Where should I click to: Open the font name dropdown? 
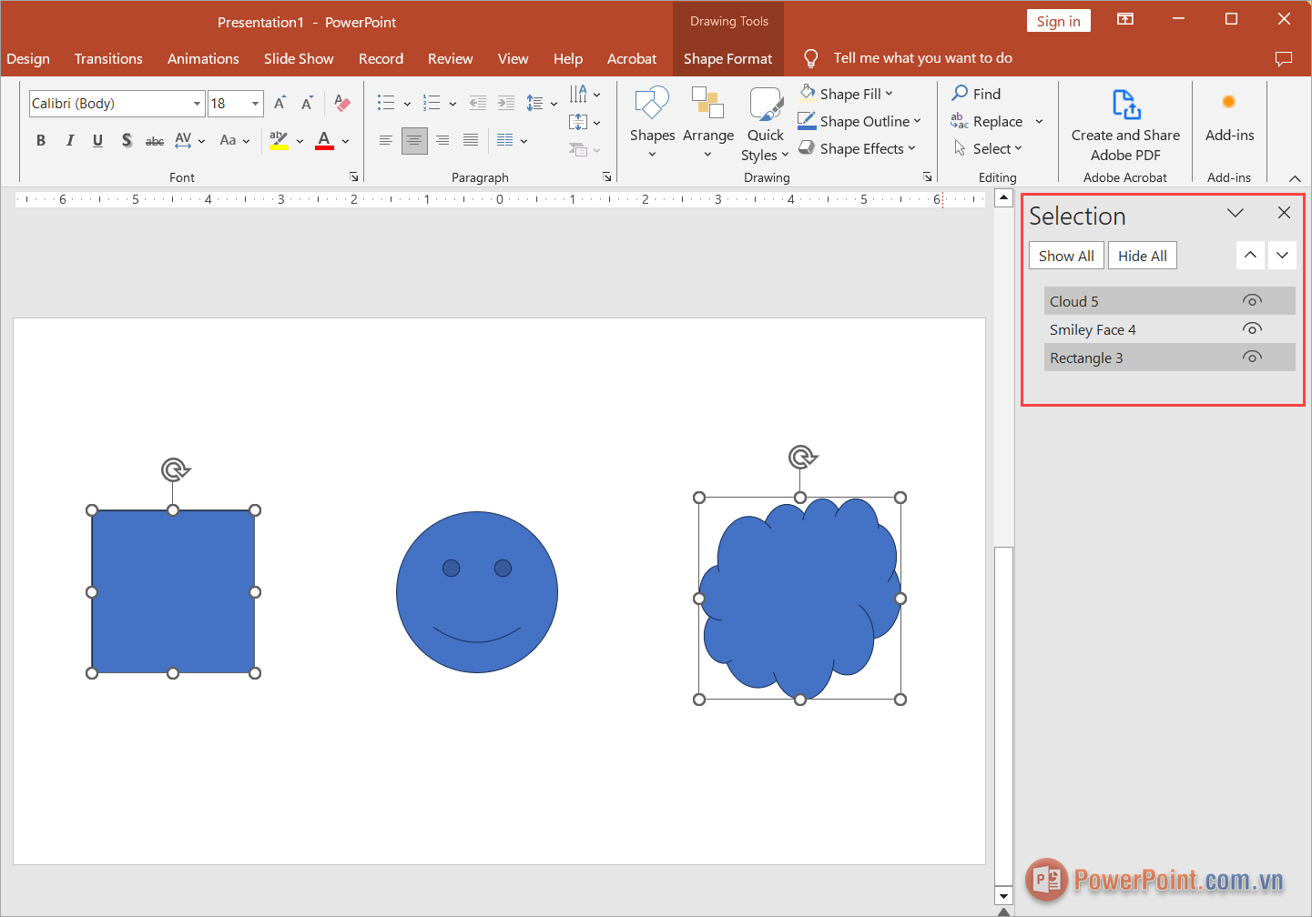tap(197, 104)
